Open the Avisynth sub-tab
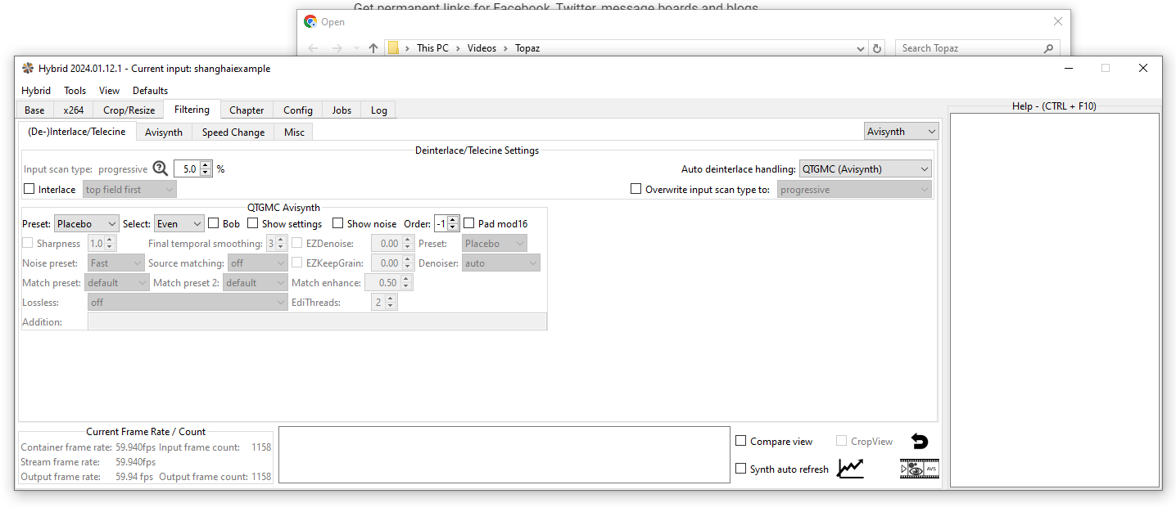 (164, 132)
